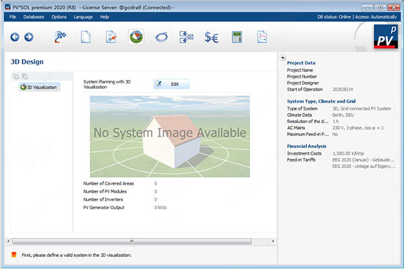The height and width of the screenshot is (269, 404).
Task: Open the blank project data page icon
Action: coord(85,37)
